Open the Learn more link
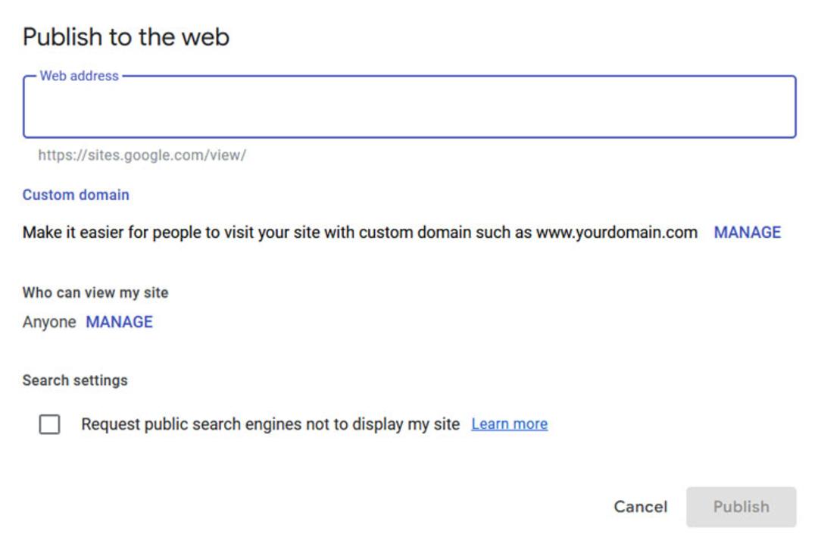The image size is (818, 544). coord(510,424)
